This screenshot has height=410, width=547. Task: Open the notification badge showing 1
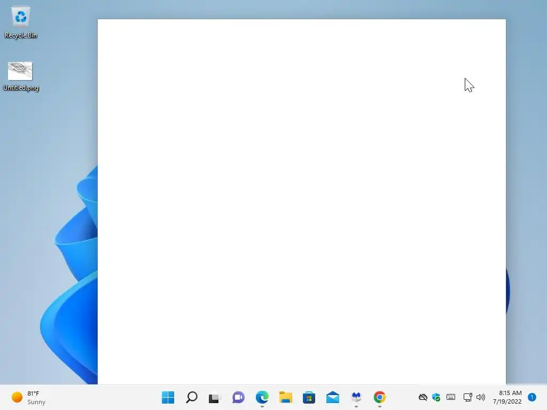[x=532, y=397]
